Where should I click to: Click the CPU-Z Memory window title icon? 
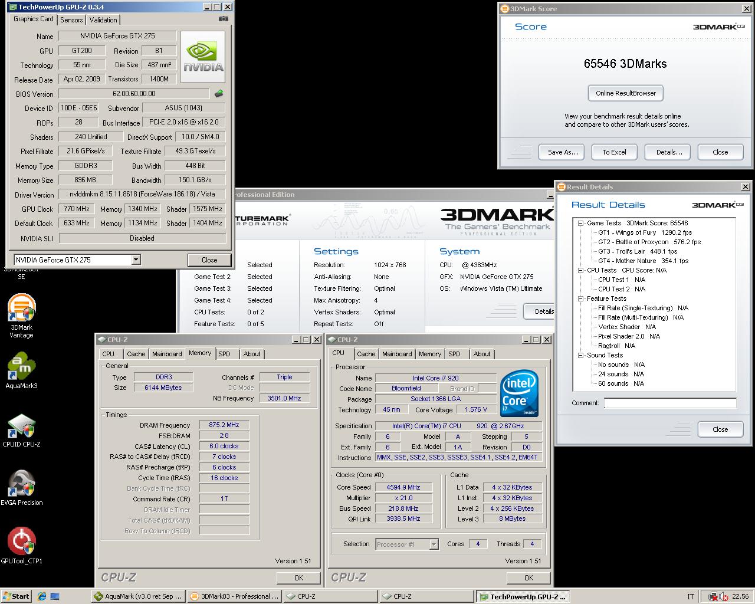102,340
